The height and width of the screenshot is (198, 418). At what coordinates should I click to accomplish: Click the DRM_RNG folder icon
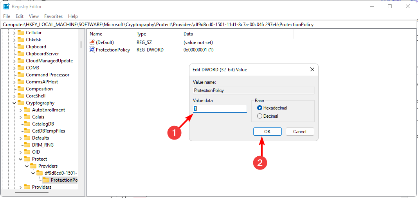click(x=27, y=145)
